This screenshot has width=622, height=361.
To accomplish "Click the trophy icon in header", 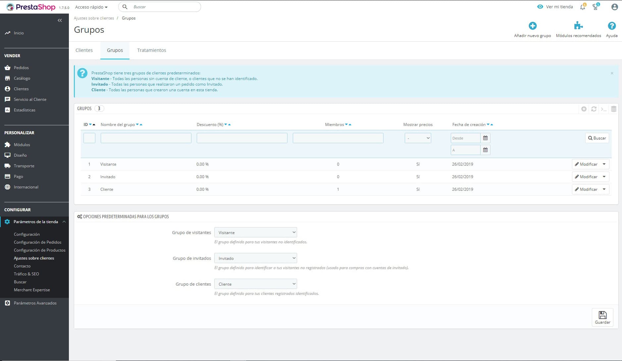I will 595,7.
